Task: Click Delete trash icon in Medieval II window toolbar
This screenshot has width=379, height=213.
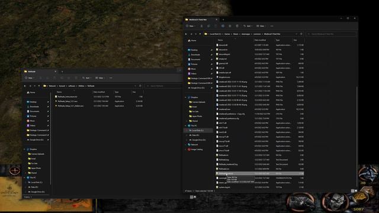Action: click(x=237, y=26)
